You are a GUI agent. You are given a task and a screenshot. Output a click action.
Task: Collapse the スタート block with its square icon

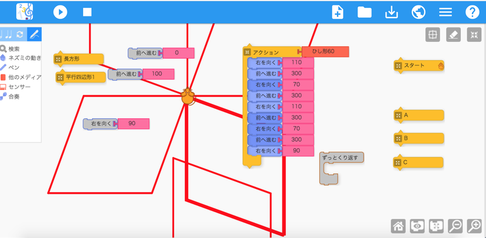(x=398, y=65)
